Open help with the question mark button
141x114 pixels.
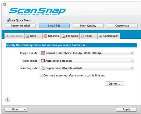point(7,100)
